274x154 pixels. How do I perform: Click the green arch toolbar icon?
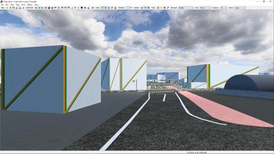(66, 8)
